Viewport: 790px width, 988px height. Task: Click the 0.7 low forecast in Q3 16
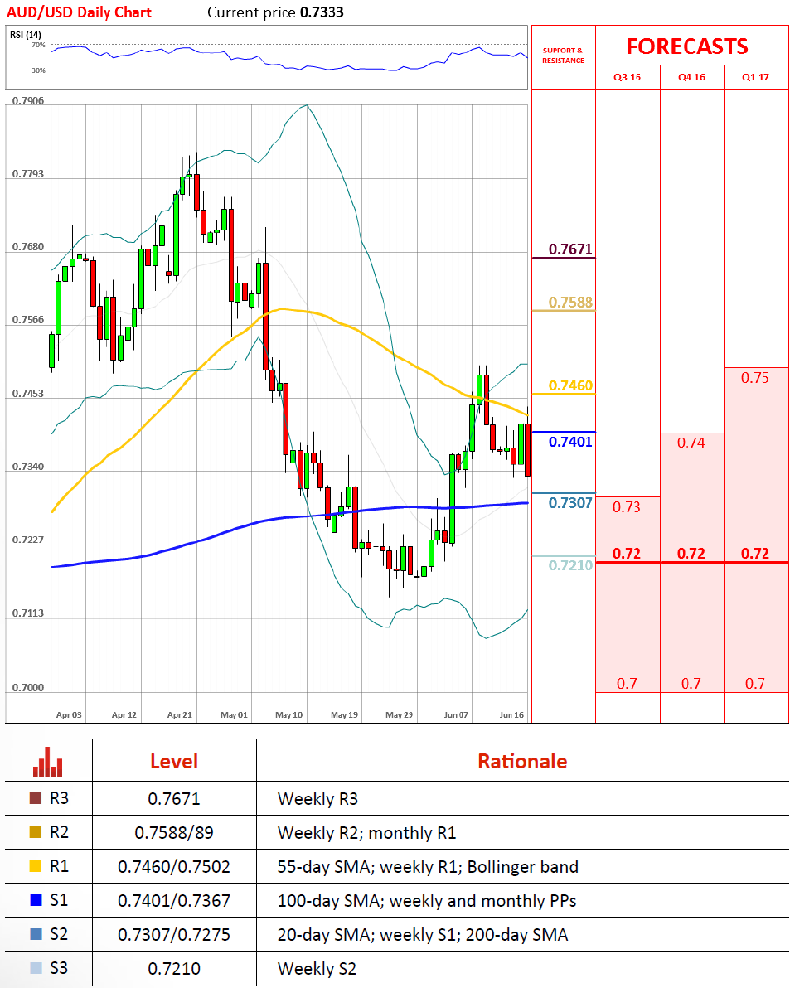tap(627, 683)
